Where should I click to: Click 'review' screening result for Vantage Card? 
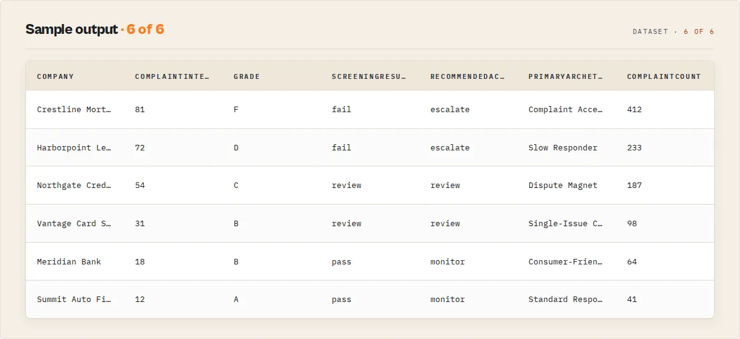[347, 224]
